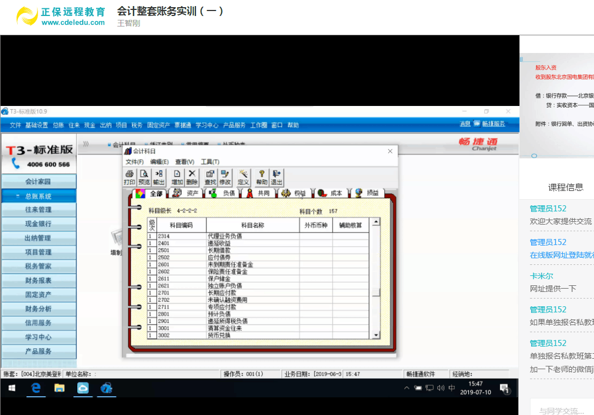Add a new account with 增加
Screen dimensions: 594x415
177,177
